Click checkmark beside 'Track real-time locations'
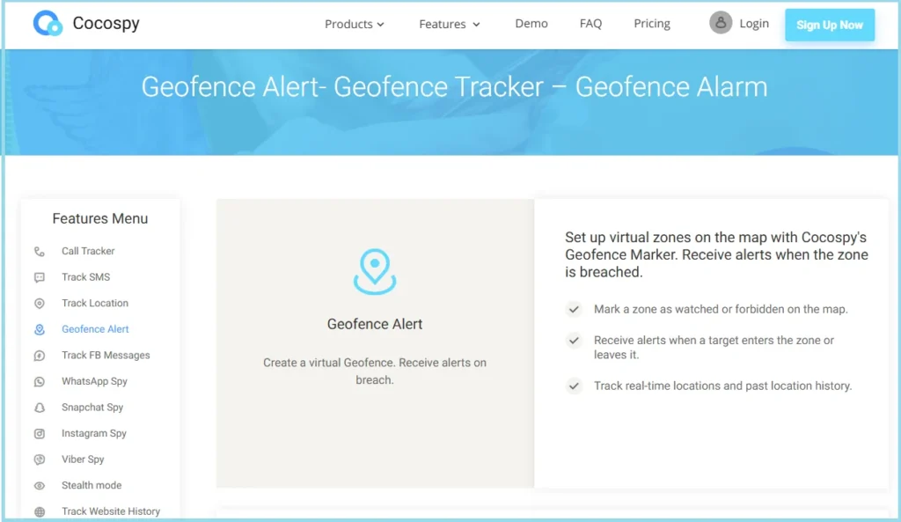Screen dimensions: 901x522 coord(574,386)
